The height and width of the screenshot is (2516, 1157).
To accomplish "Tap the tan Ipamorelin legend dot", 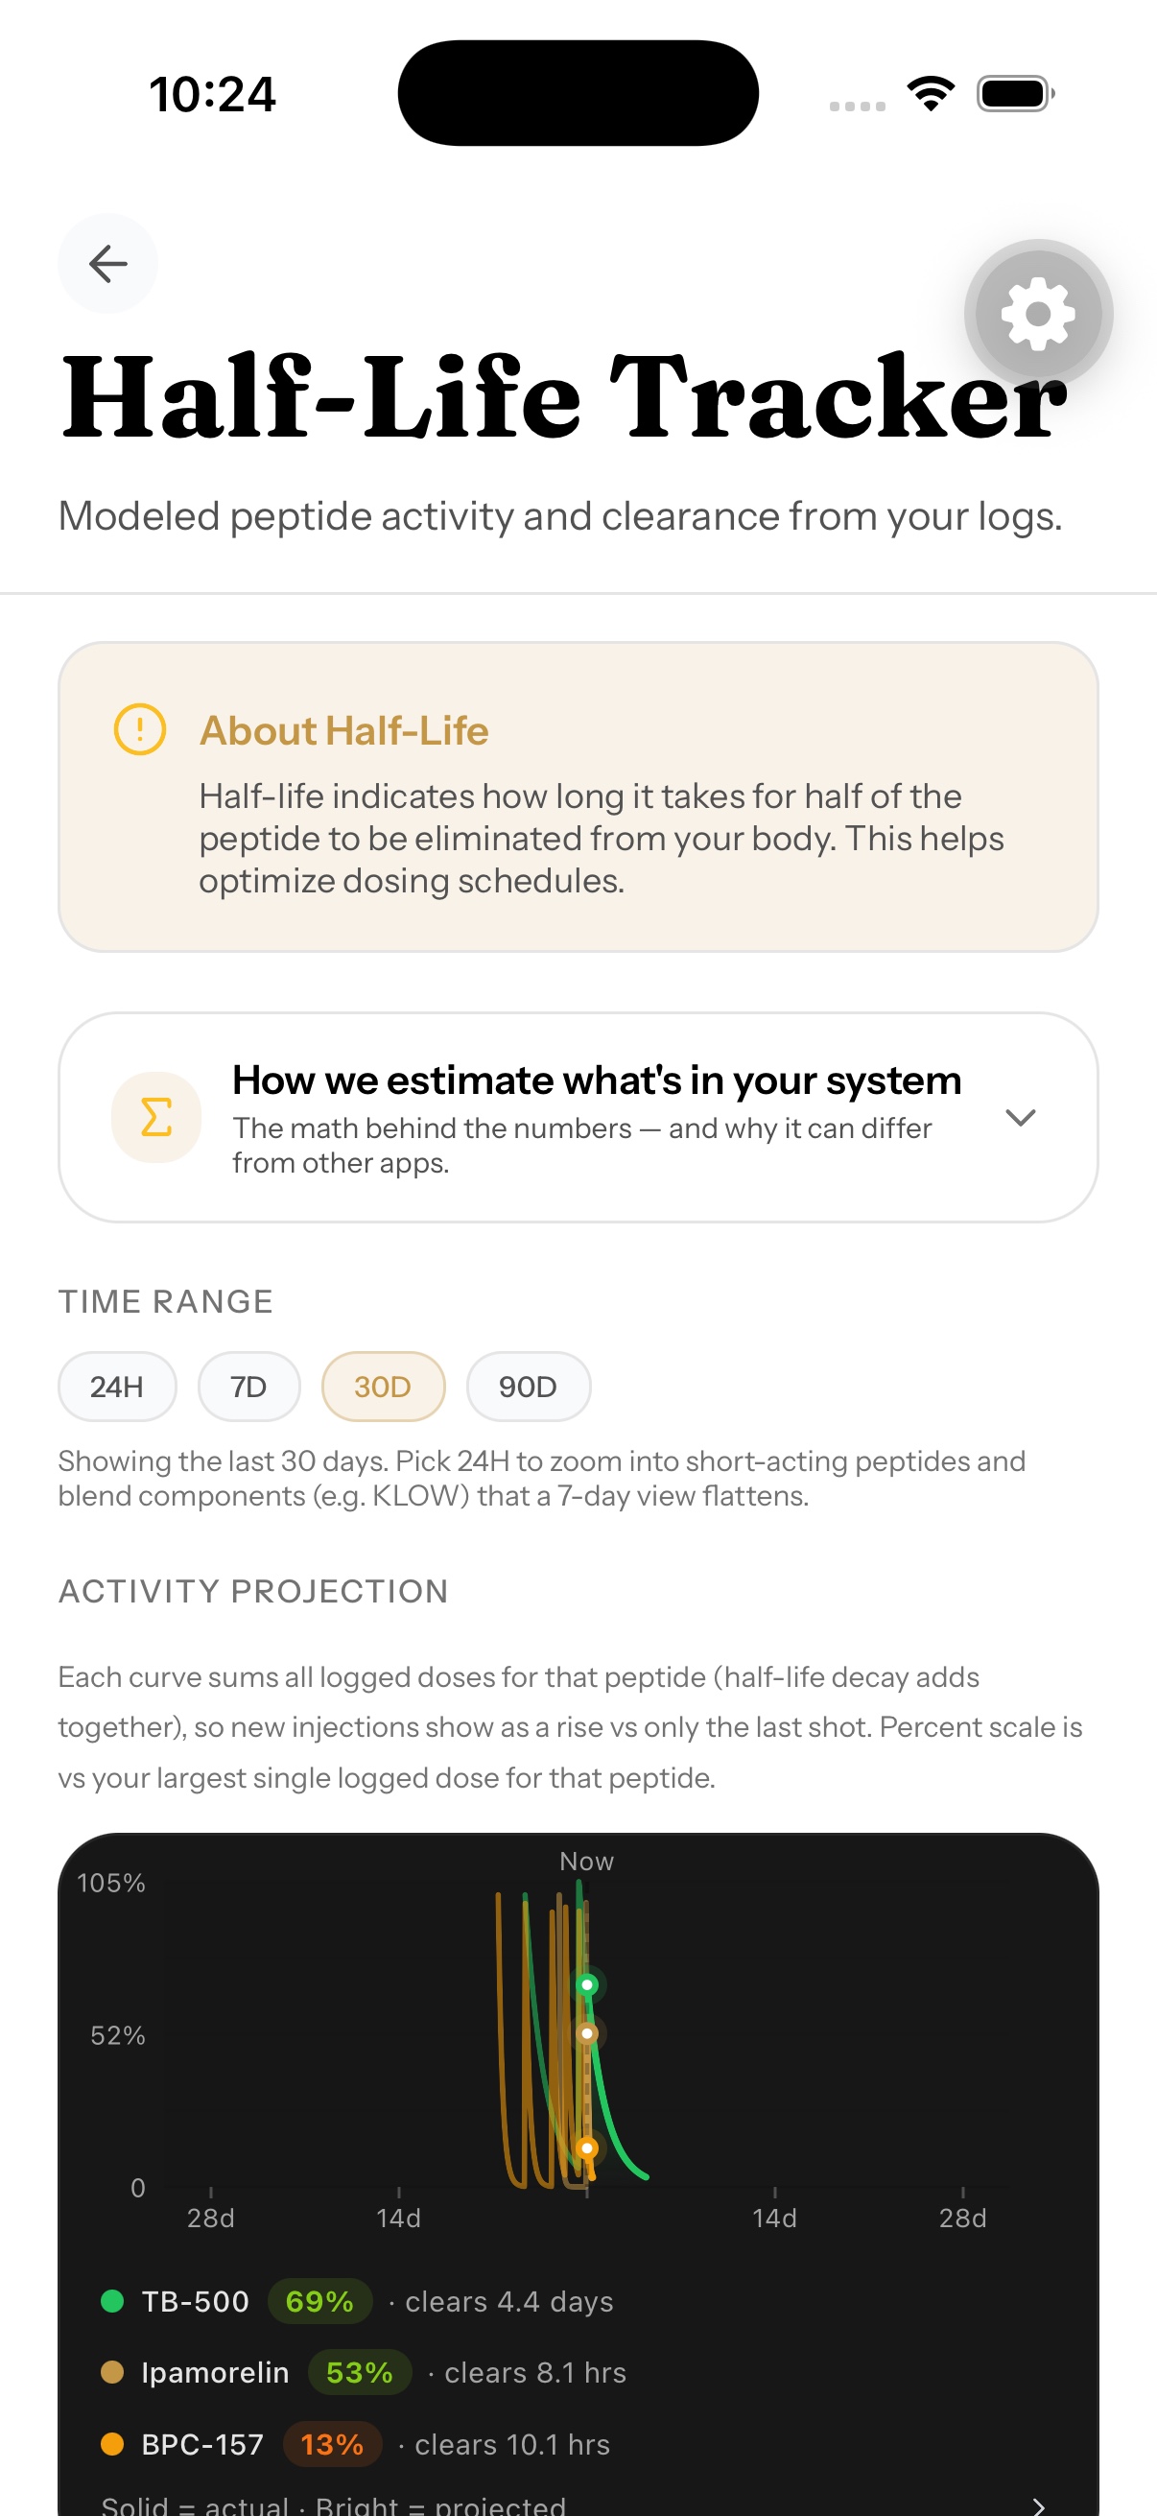I will point(112,2372).
